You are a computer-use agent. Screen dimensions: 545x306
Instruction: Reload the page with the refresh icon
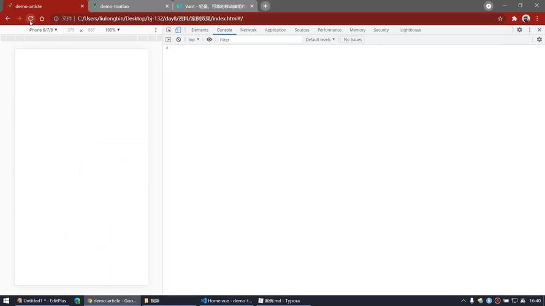click(x=31, y=18)
